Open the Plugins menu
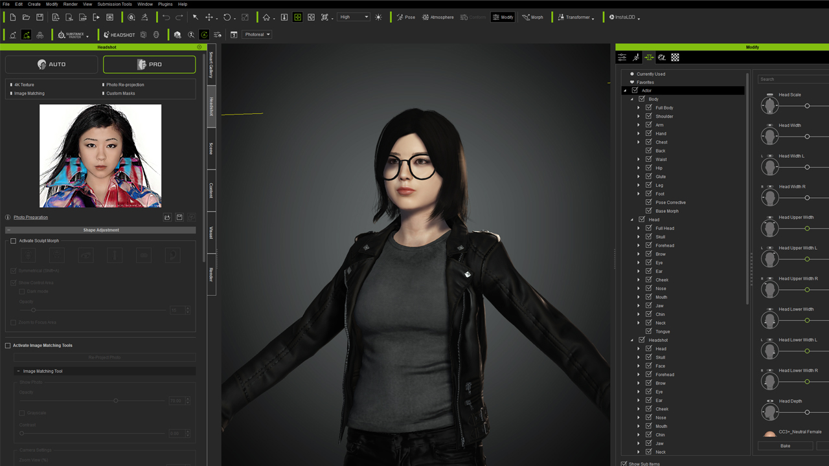This screenshot has width=829, height=466. (165, 4)
